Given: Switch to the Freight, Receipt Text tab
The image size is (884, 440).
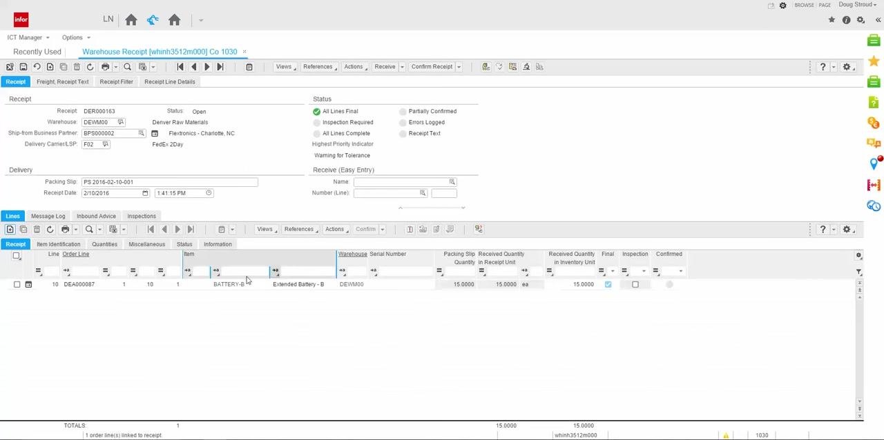Looking at the screenshot, I should (63, 81).
